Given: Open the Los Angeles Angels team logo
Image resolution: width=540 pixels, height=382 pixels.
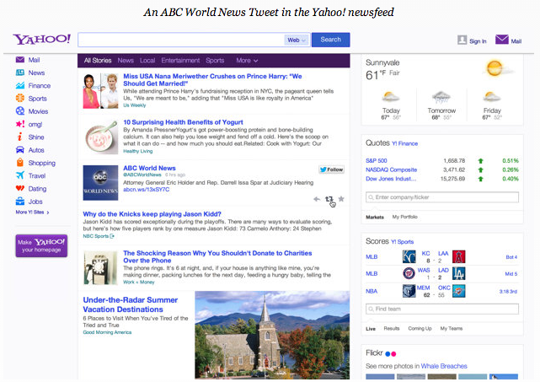Looking at the screenshot, I should tap(459, 256).
